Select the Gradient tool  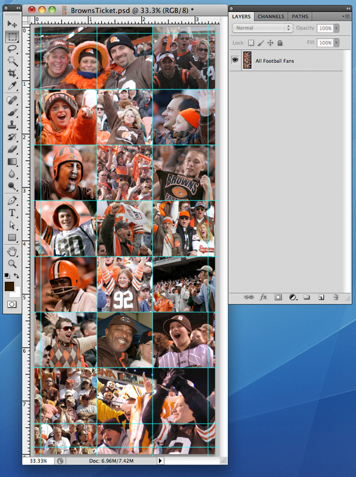(12, 161)
